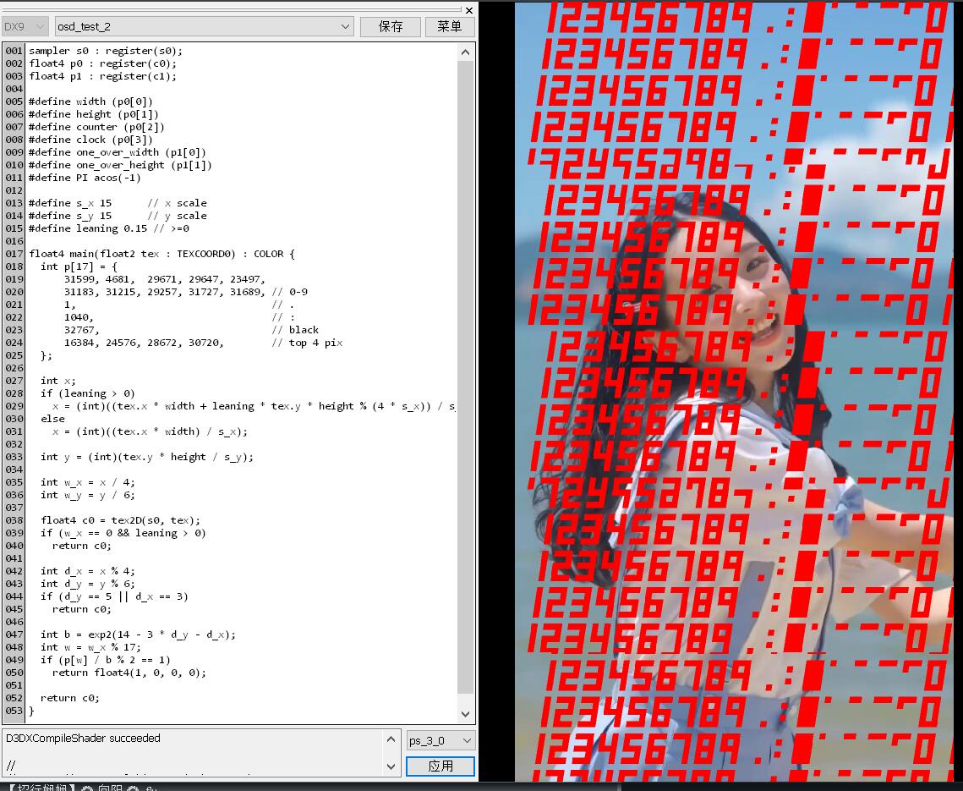Place cursor on the float4 main function line
The image size is (963, 791).
(161, 254)
